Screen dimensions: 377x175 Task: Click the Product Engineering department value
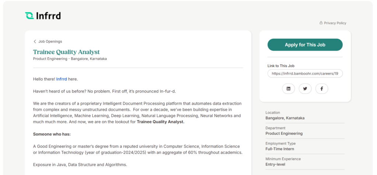coord(284,133)
